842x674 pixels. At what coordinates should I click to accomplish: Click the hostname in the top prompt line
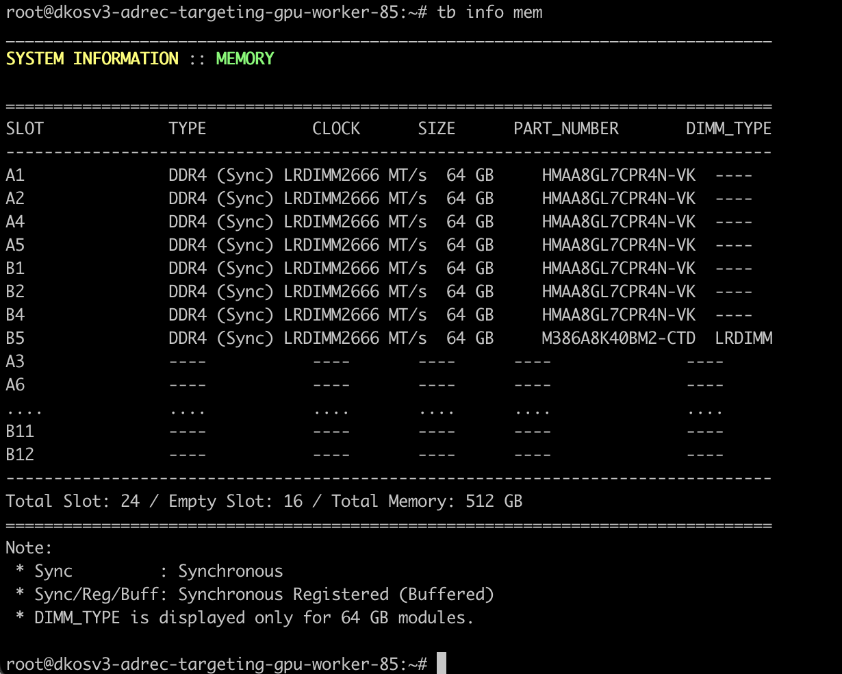227,12
